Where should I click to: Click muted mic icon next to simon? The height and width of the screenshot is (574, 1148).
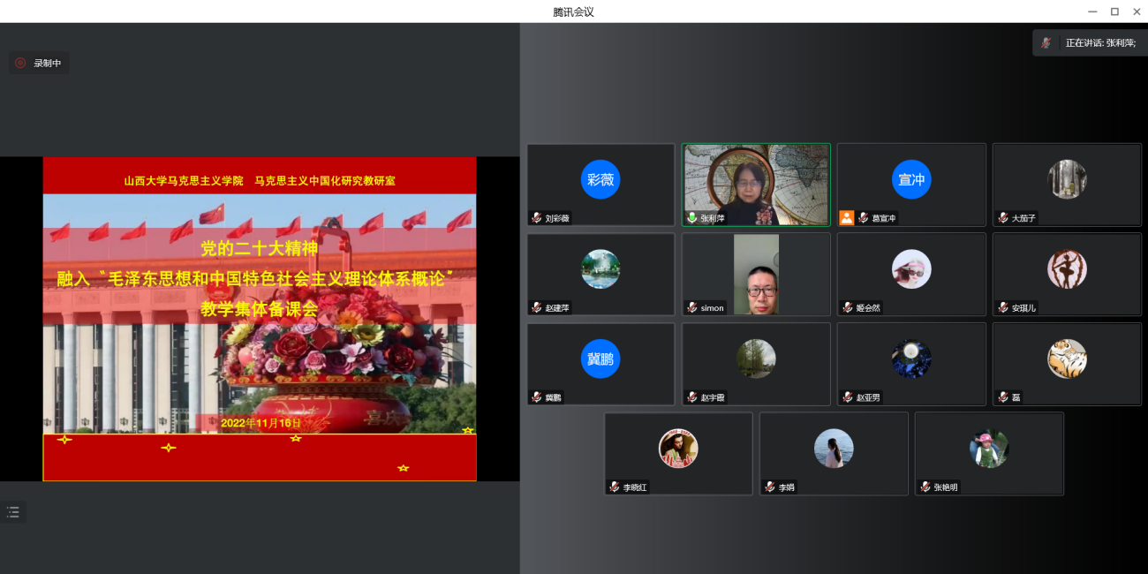pos(692,307)
